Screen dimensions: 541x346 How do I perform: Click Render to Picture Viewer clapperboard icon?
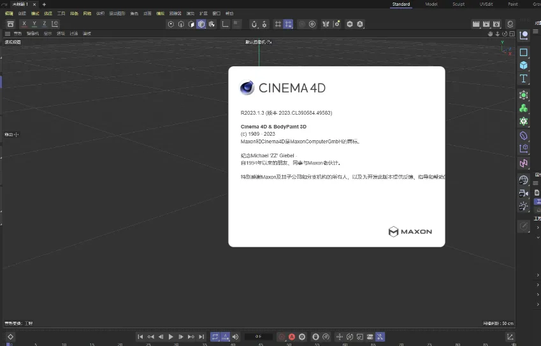(486, 24)
